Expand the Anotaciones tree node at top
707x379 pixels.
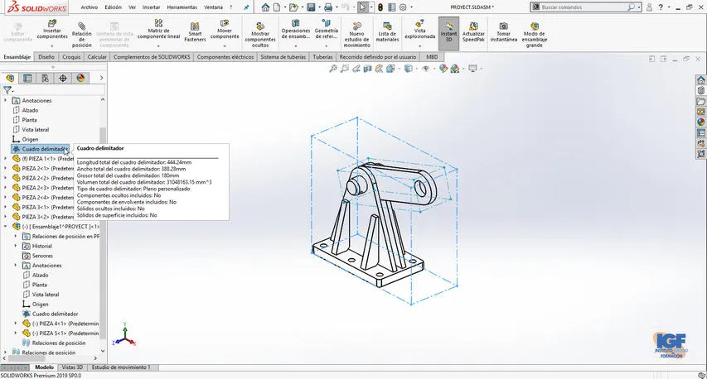point(6,100)
